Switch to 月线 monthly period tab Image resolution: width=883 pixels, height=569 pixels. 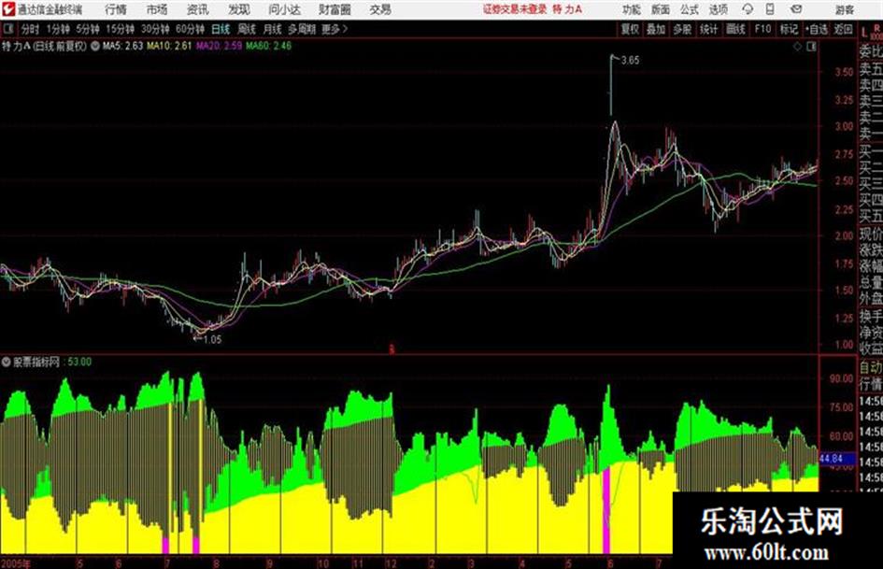pos(273,29)
